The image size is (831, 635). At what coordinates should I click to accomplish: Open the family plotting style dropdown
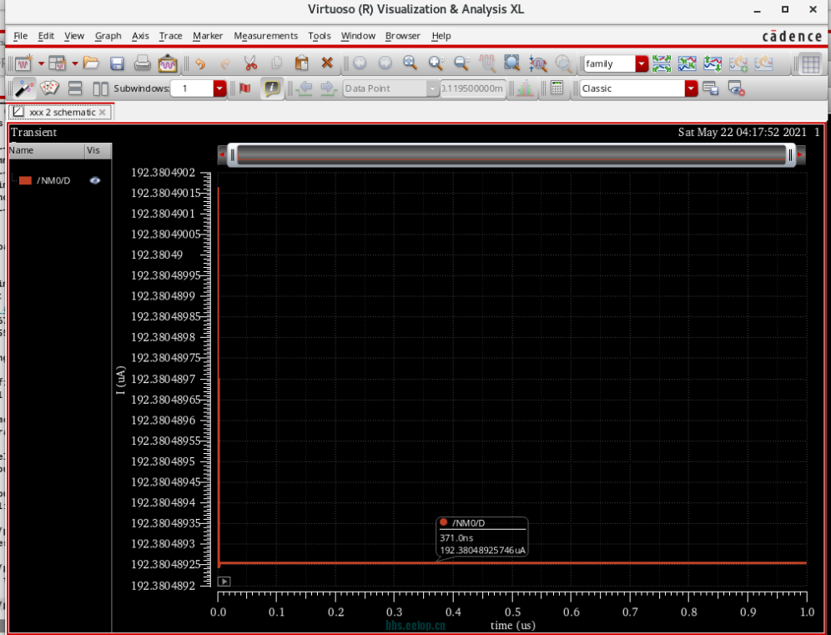(642, 63)
